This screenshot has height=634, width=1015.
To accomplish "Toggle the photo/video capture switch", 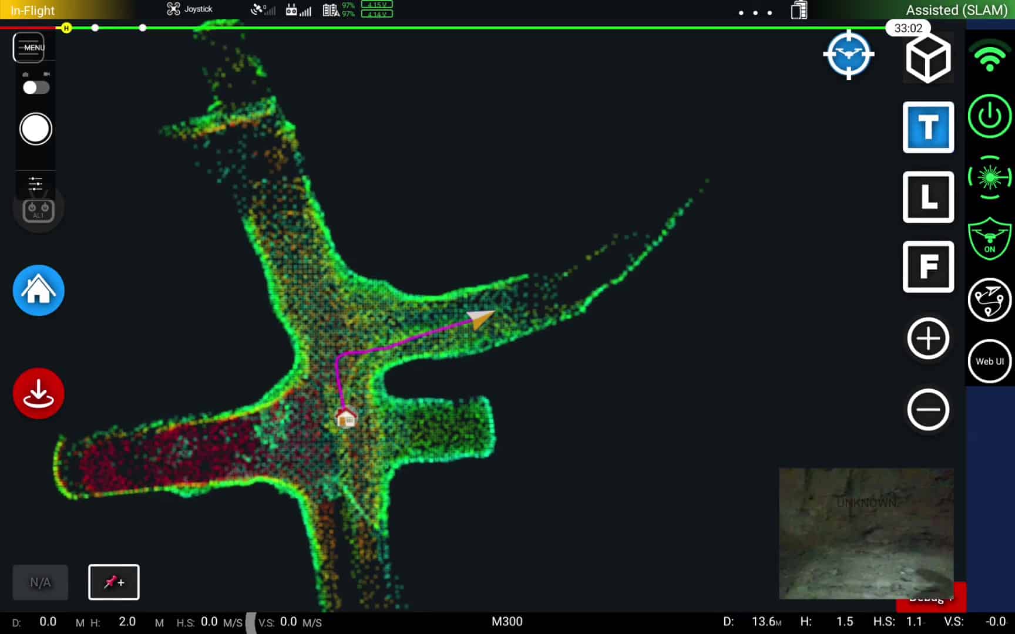I will click(x=35, y=87).
